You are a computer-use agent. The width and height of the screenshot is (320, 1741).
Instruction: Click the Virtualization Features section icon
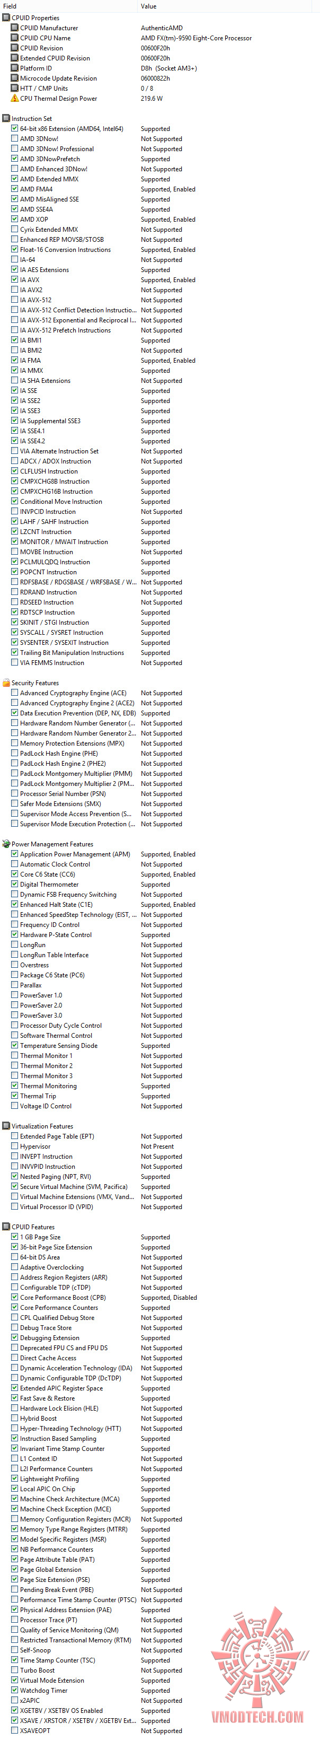coord(6,1126)
